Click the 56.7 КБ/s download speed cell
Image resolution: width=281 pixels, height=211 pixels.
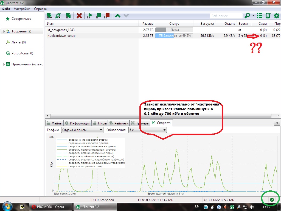coord(207,36)
